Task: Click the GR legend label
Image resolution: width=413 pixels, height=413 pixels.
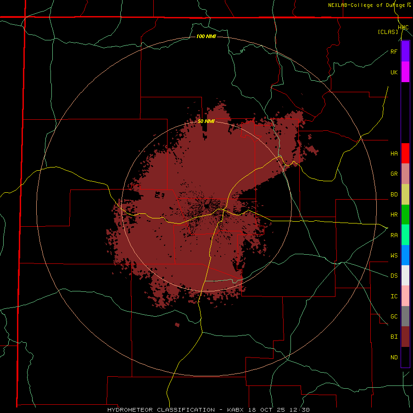Action: click(x=394, y=174)
